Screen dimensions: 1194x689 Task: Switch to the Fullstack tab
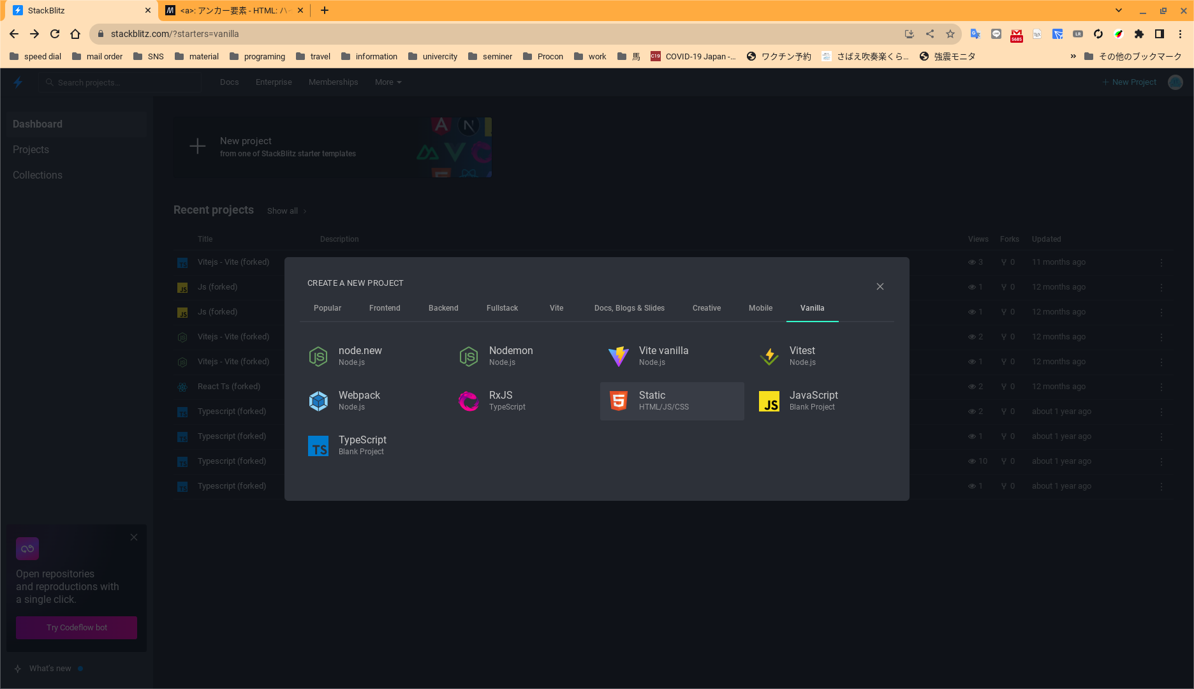tap(502, 308)
